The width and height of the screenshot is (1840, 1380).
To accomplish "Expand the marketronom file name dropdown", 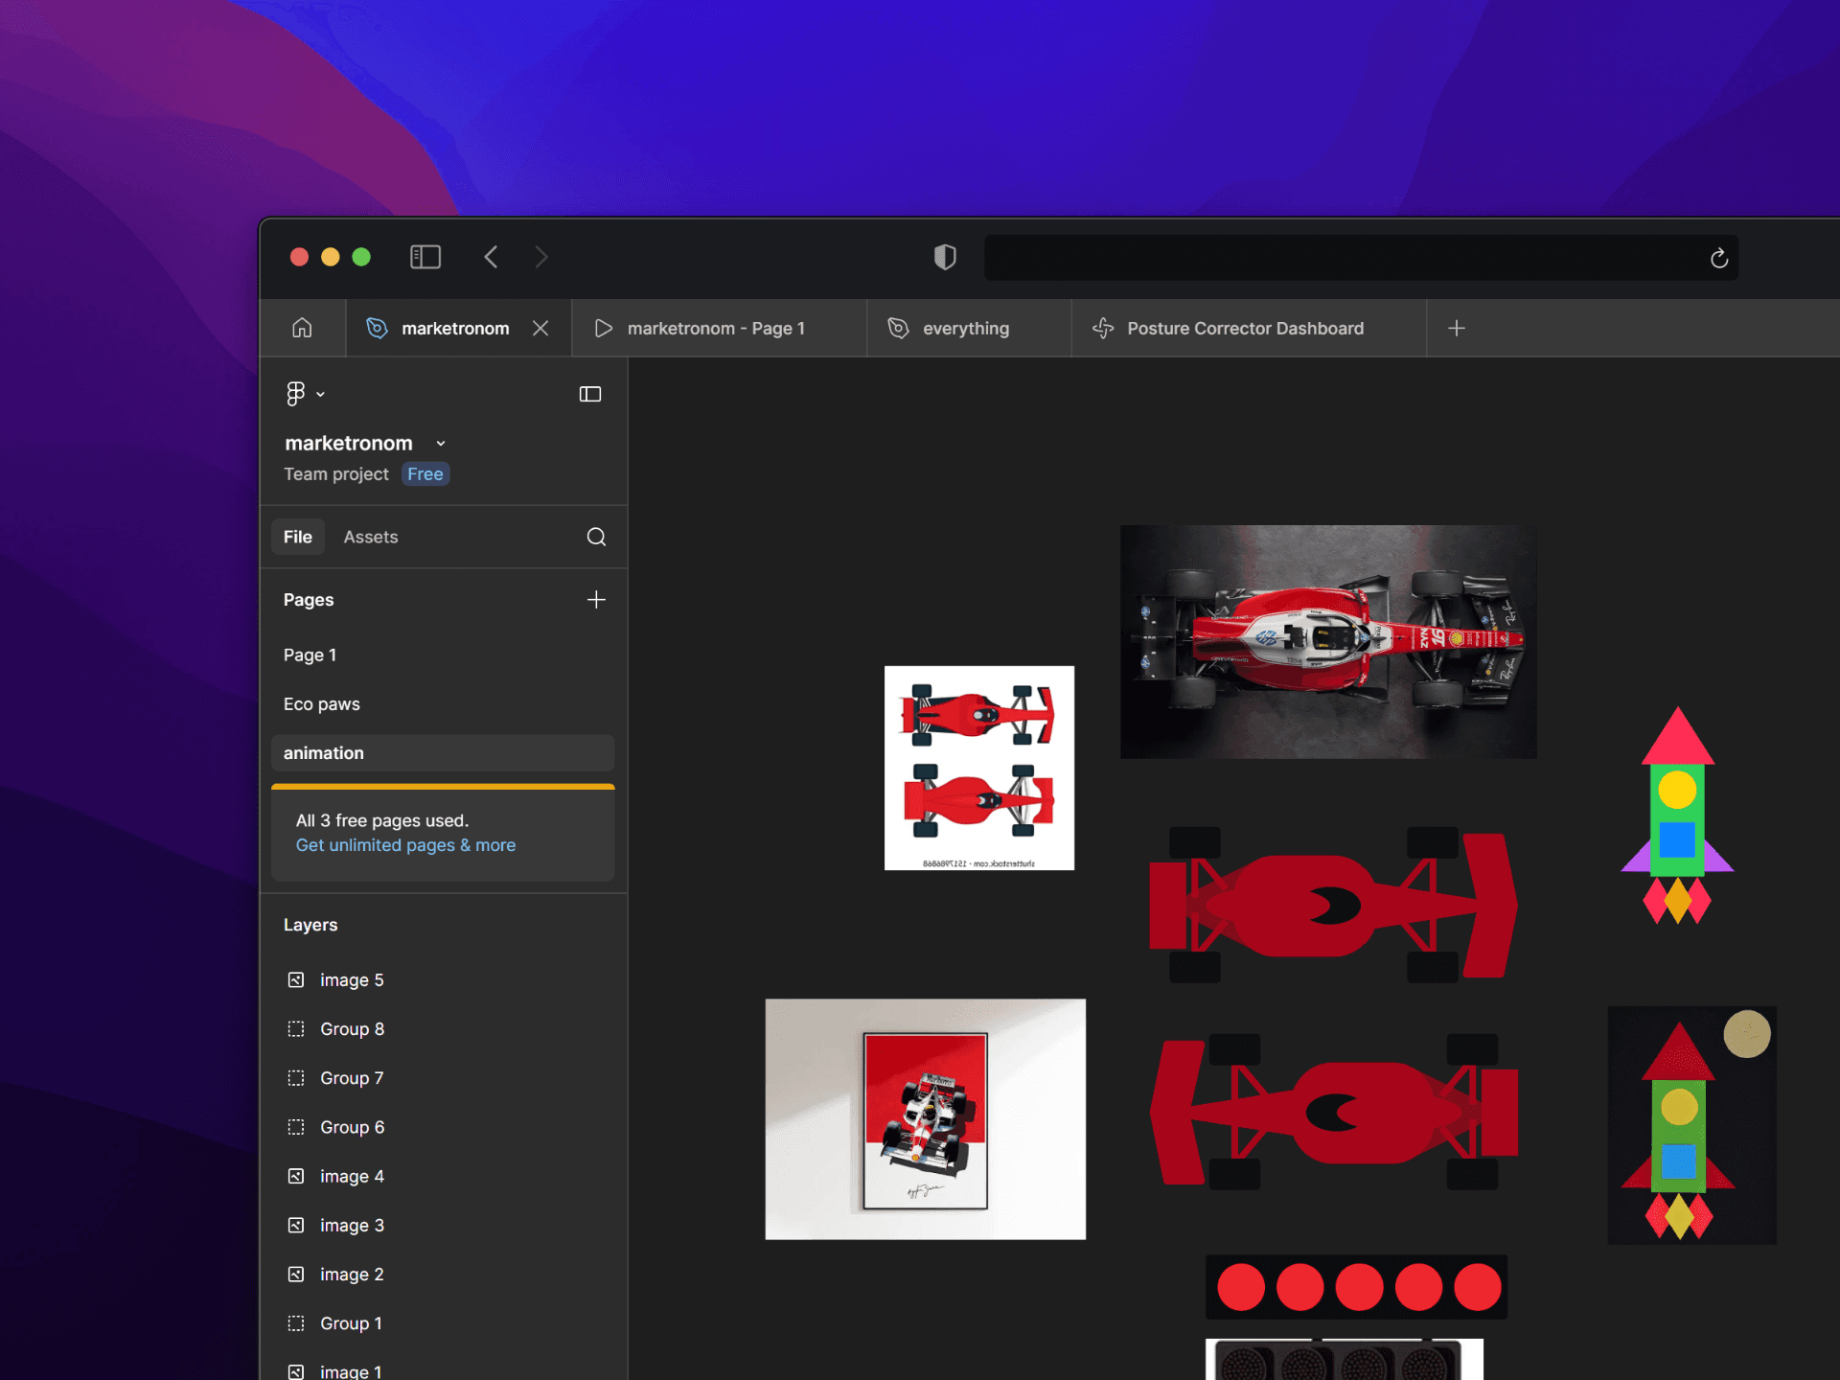I will (441, 444).
